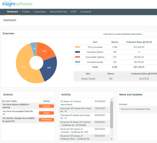Select the 5% light blue pie slice

point(34,49)
